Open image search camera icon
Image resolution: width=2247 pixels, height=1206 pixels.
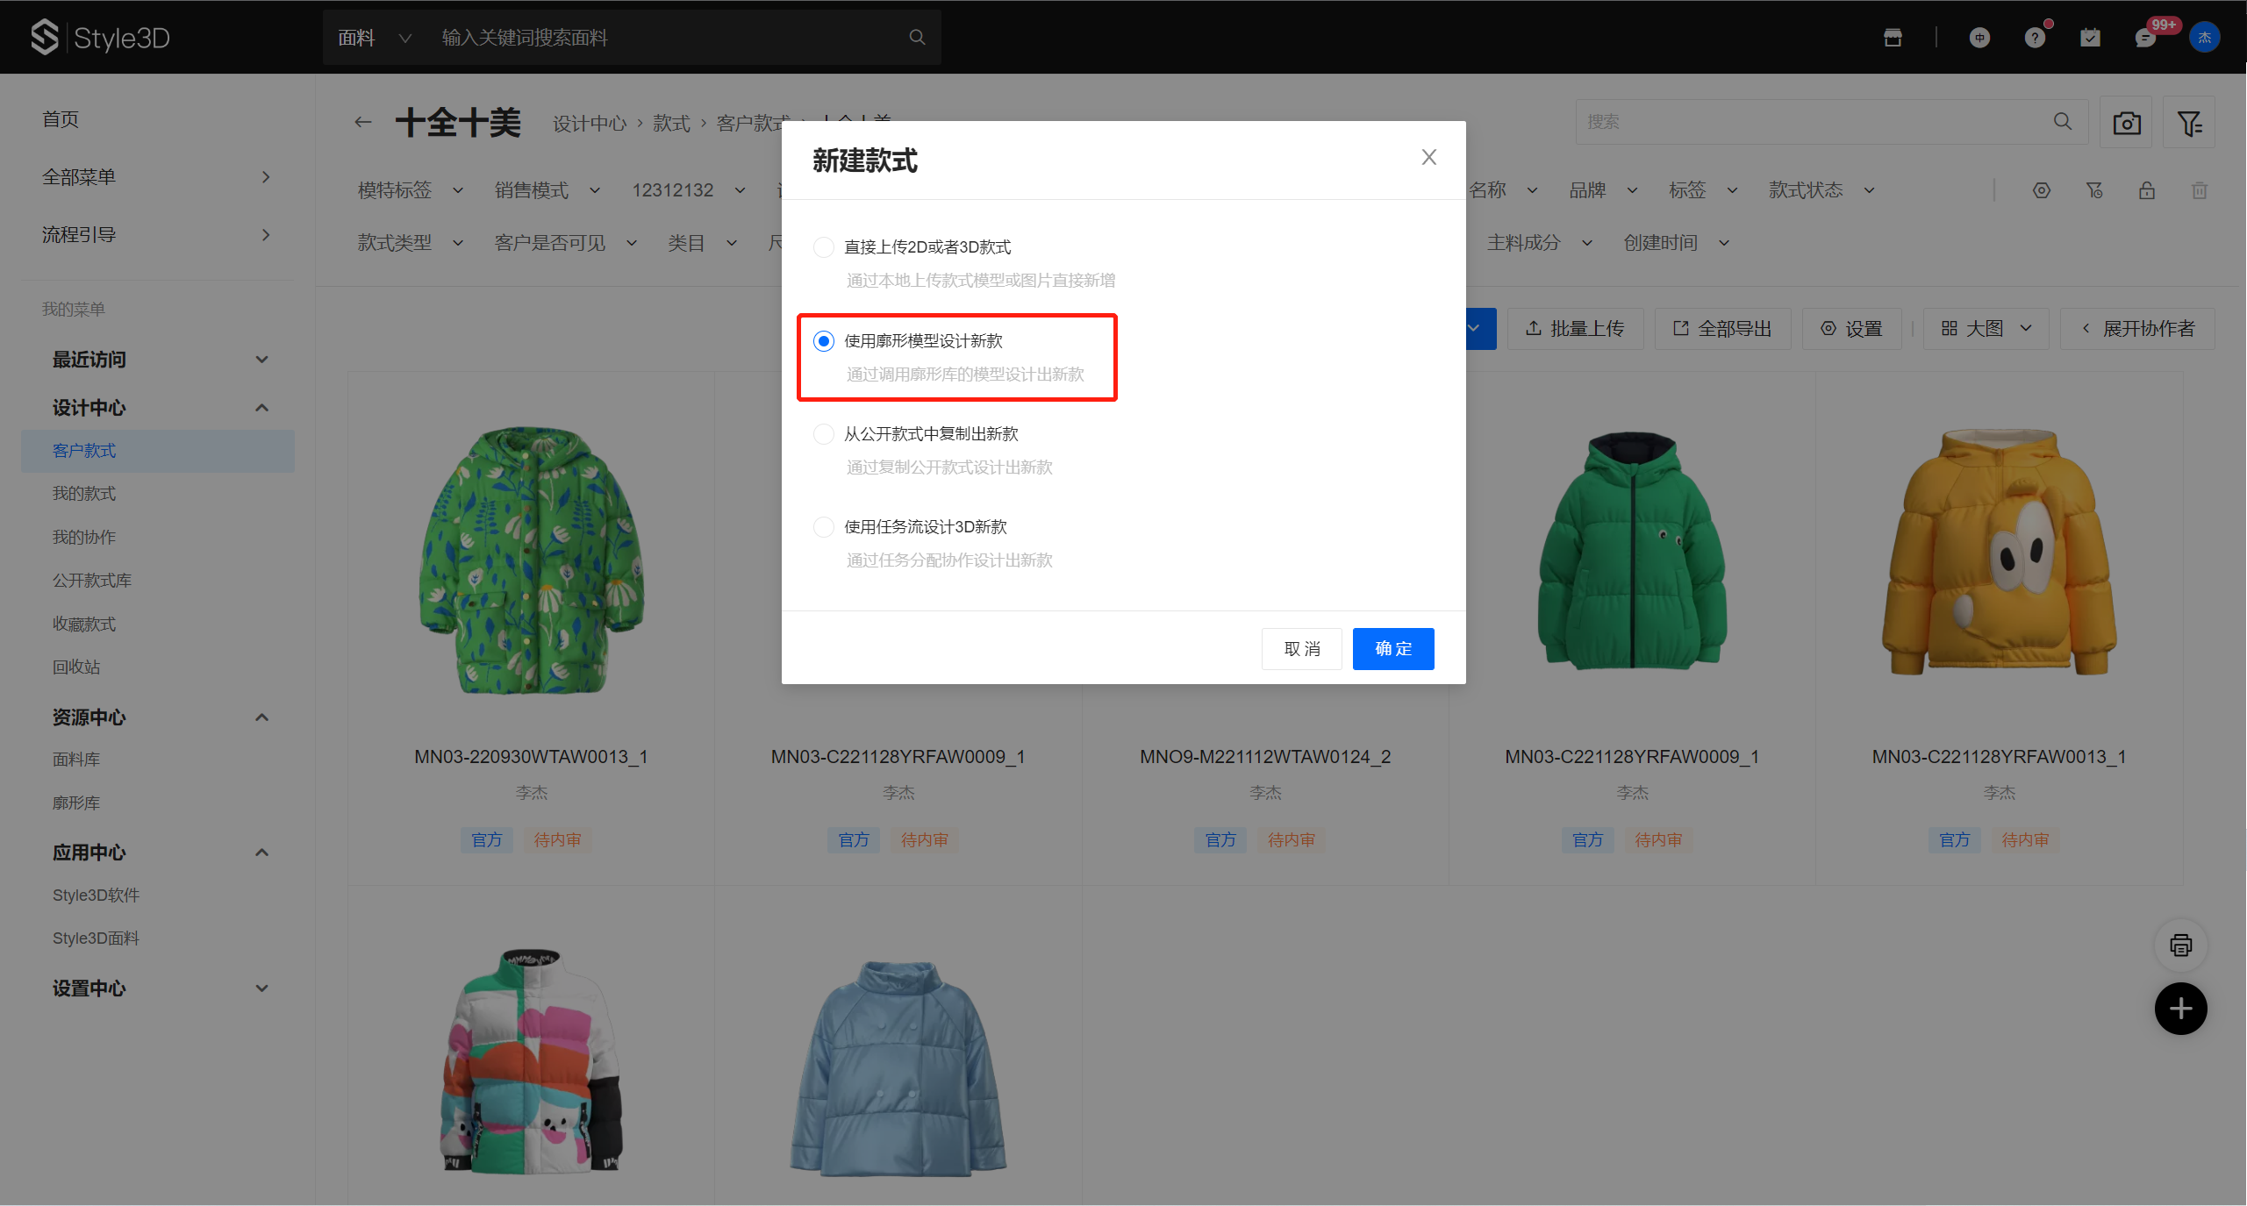2126,122
